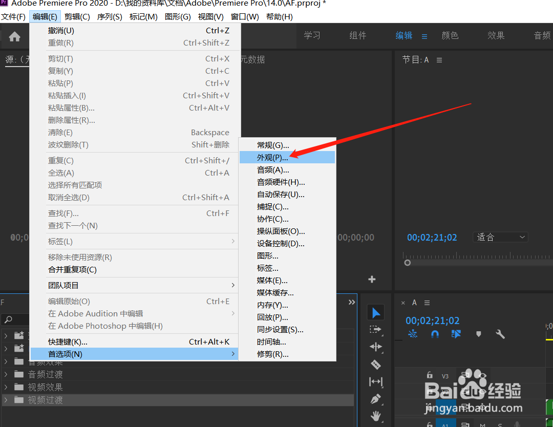The width and height of the screenshot is (553, 427).
Task: Open the 标签(L) submenu in Edit menu
Action: (x=134, y=242)
